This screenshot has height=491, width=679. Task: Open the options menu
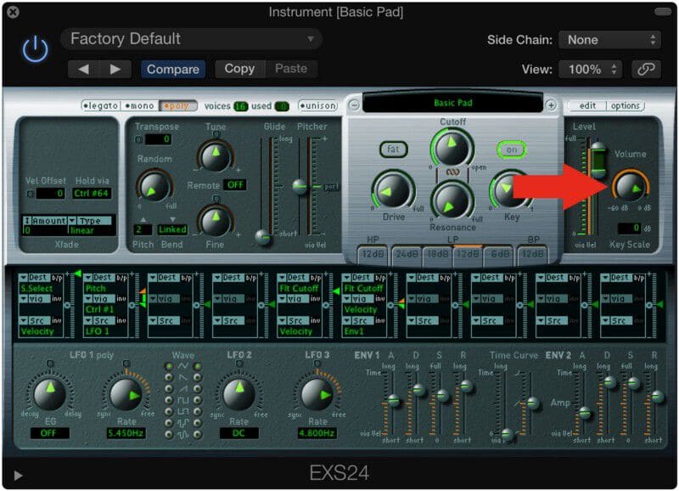pyautogui.click(x=625, y=105)
